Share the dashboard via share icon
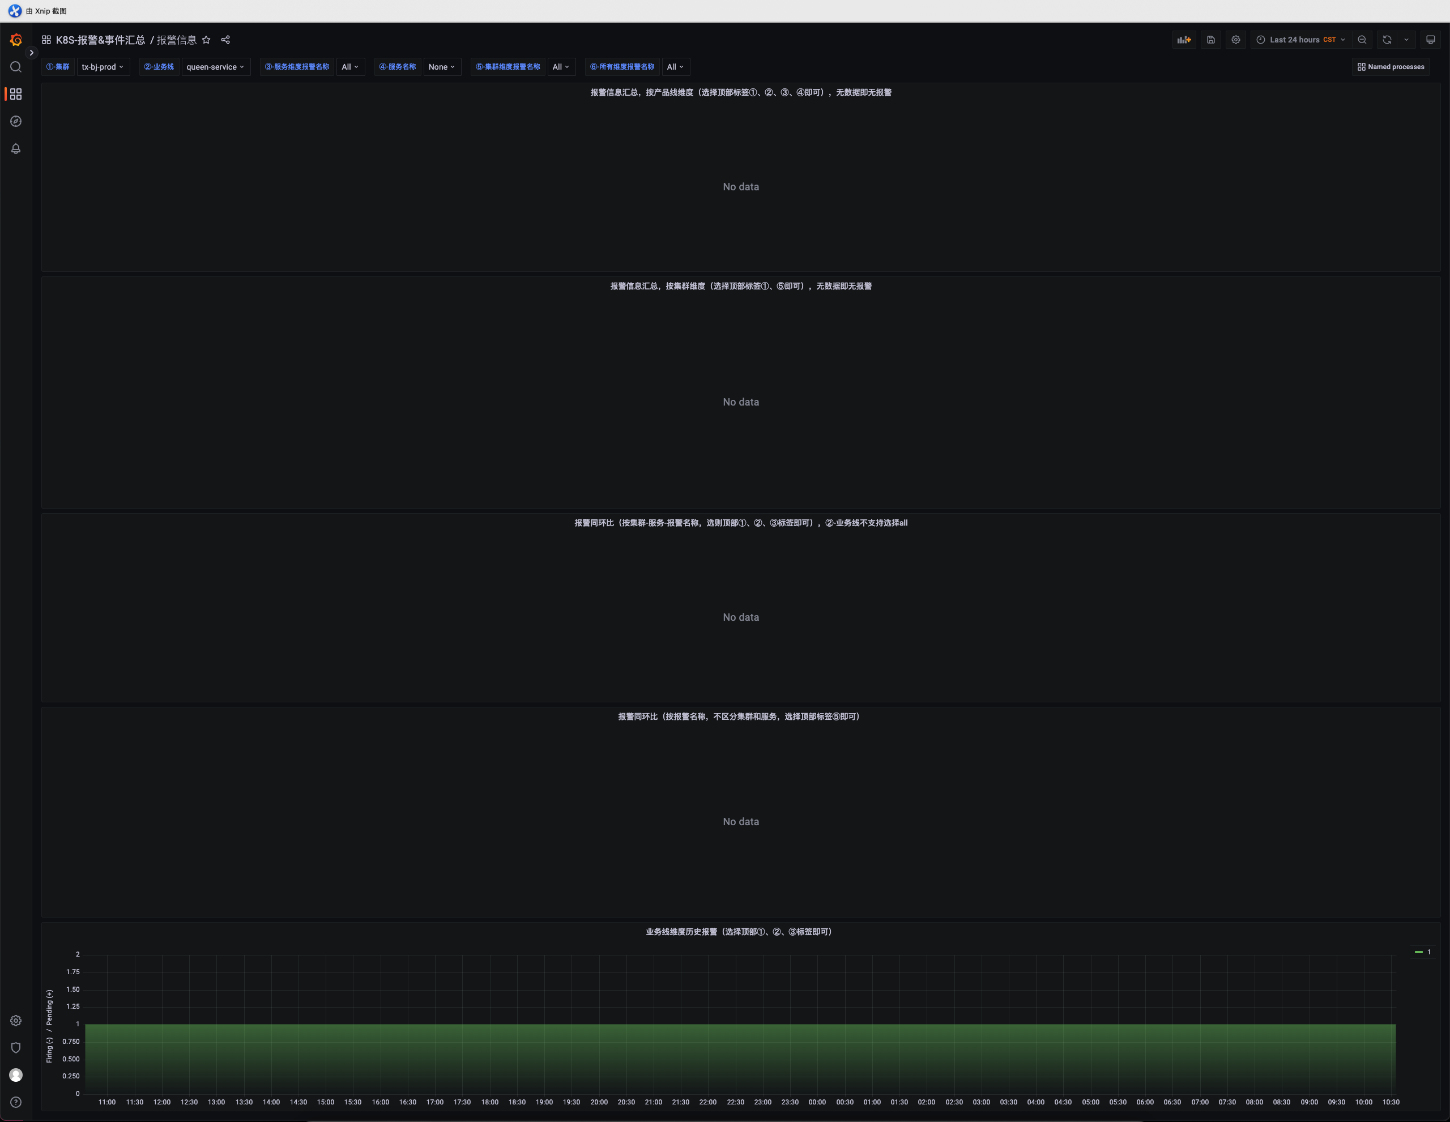This screenshot has height=1122, width=1450. (x=226, y=40)
